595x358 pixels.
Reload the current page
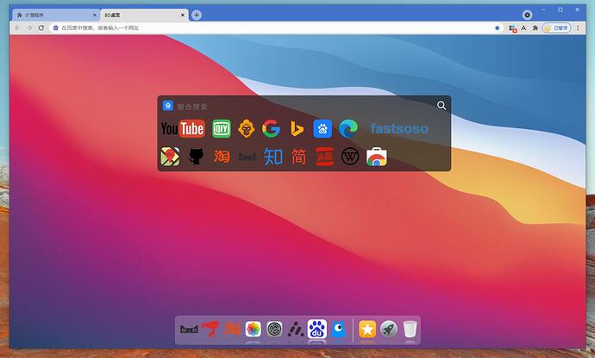click(x=41, y=28)
